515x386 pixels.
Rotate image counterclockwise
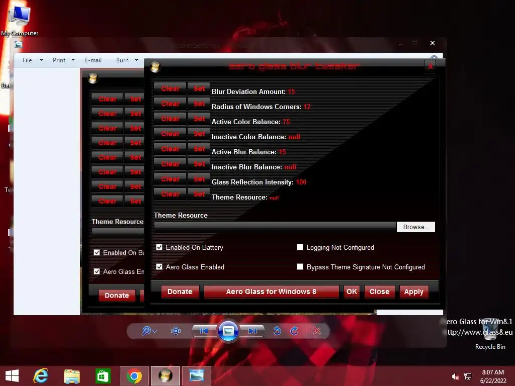point(277,331)
